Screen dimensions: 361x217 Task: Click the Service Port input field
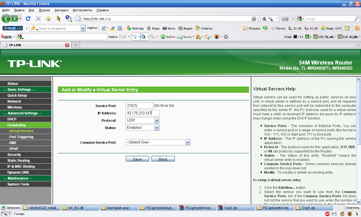[x=139, y=106]
